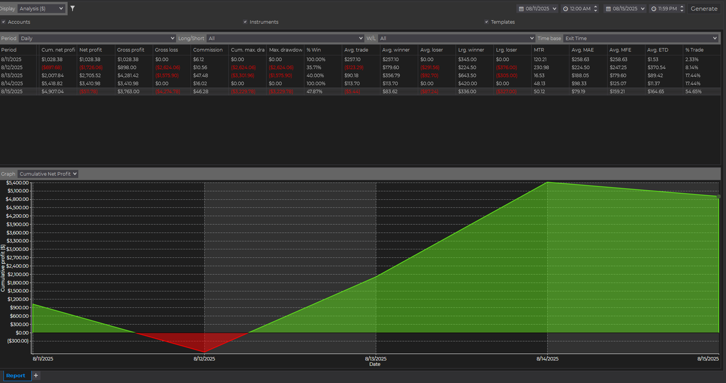Click the 35.71% win cell

pyautogui.click(x=313, y=67)
